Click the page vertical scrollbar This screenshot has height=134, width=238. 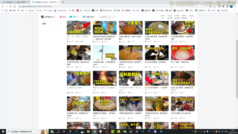(x=237, y=69)
